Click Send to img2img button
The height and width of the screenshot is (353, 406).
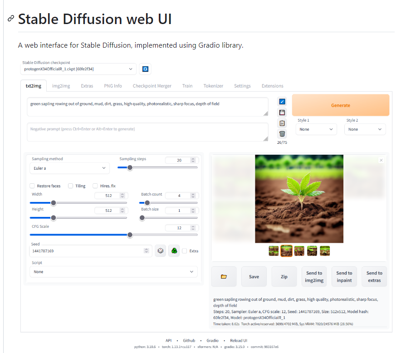point(314,277)
